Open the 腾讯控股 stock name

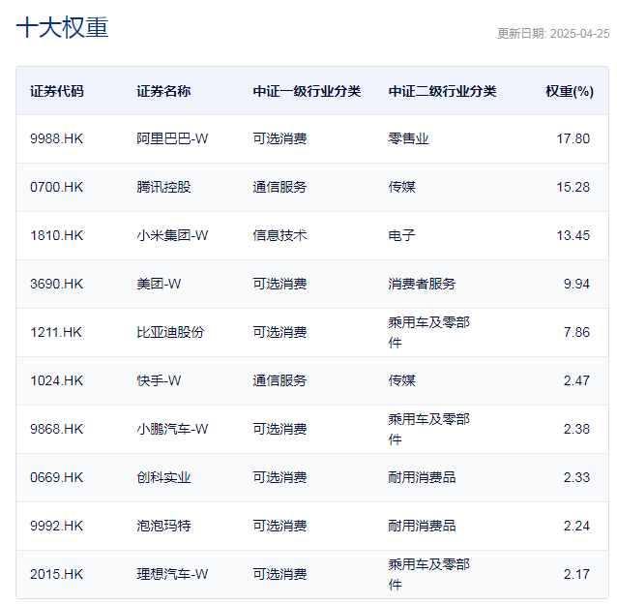pos(163,187)
